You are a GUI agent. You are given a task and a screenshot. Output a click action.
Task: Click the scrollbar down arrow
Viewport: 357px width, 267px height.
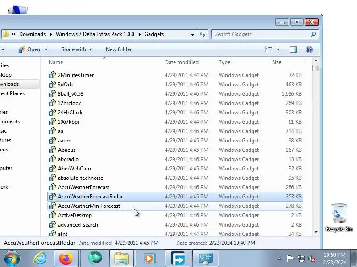click(316, 232)
